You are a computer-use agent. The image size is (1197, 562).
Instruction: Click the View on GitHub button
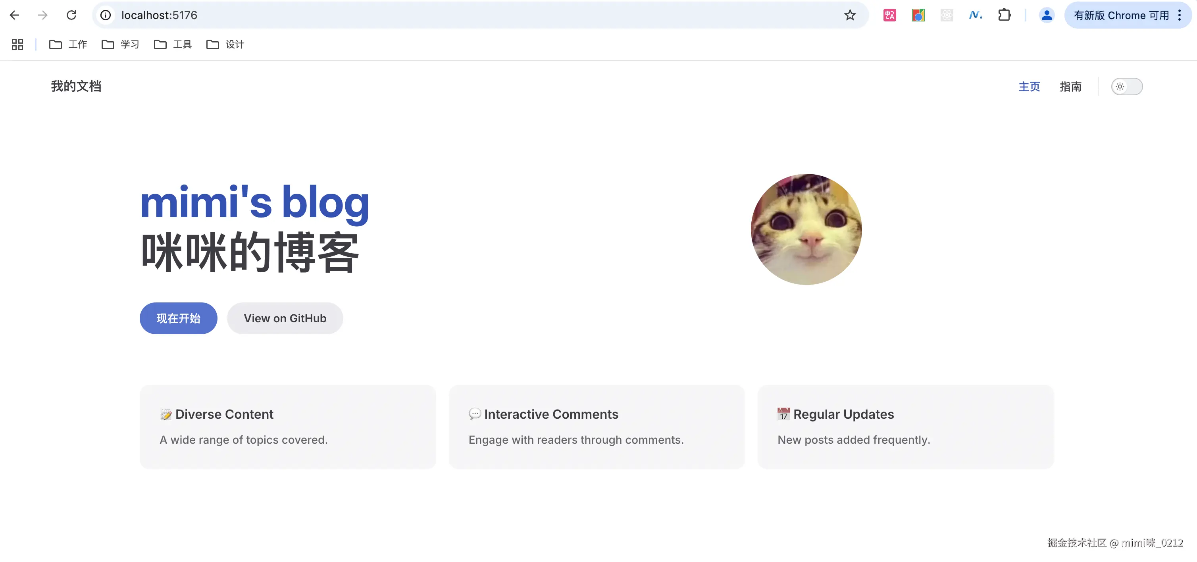(285, 318)
